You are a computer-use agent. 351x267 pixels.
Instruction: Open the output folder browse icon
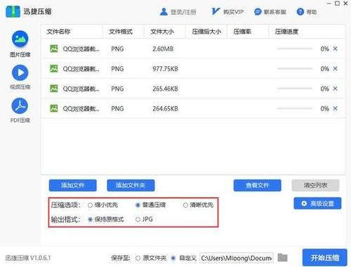[282, 258]
